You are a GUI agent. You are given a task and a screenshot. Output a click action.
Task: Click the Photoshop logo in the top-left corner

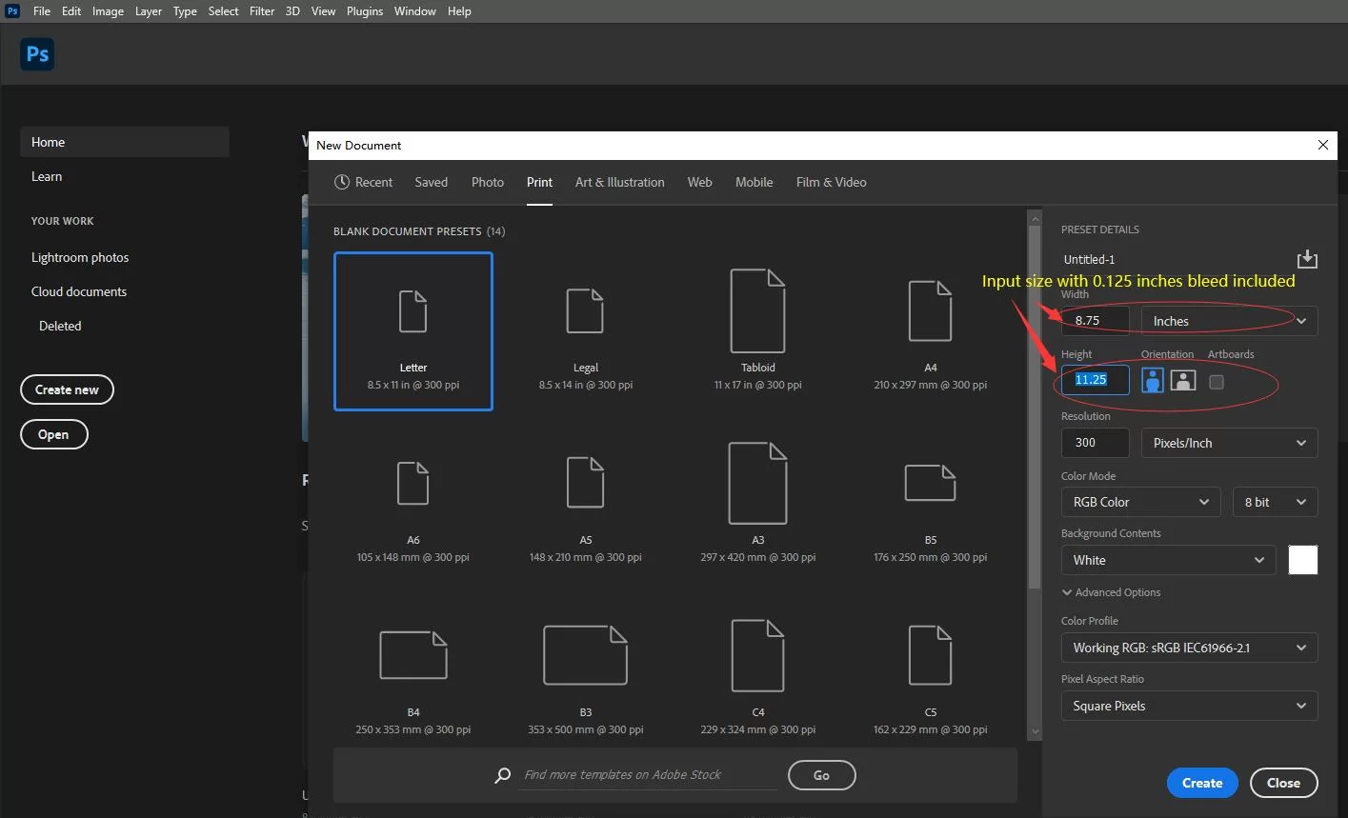click(36, 53)
